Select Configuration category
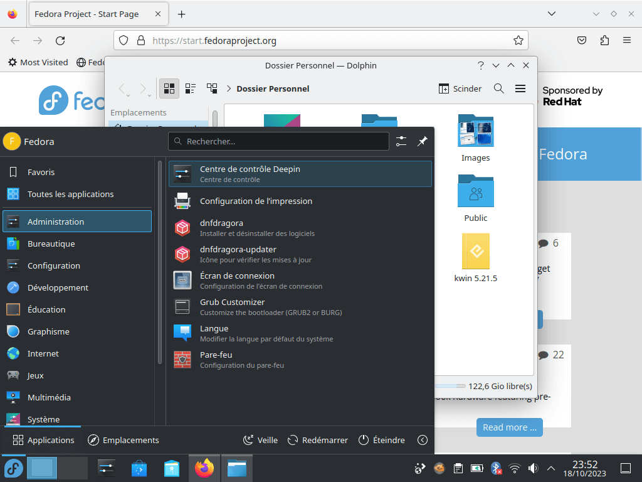Viewport: 642px width, 482px height. [77, 265]
